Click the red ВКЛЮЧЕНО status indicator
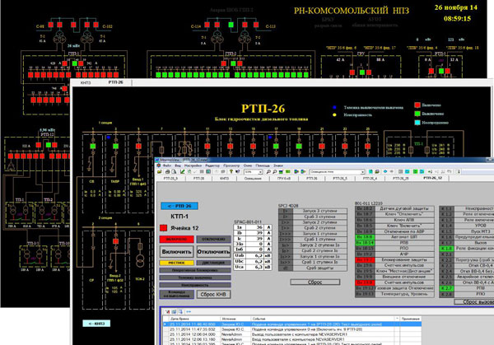 (176, 239)
